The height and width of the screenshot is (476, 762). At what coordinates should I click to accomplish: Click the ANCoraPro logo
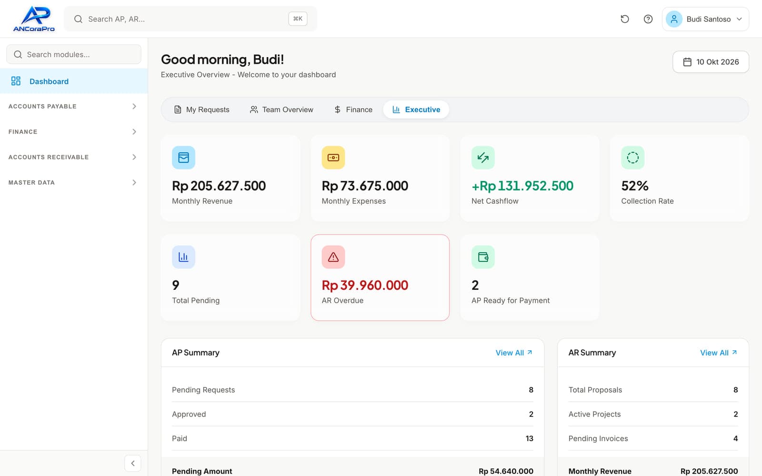click(x=34, y=19)
